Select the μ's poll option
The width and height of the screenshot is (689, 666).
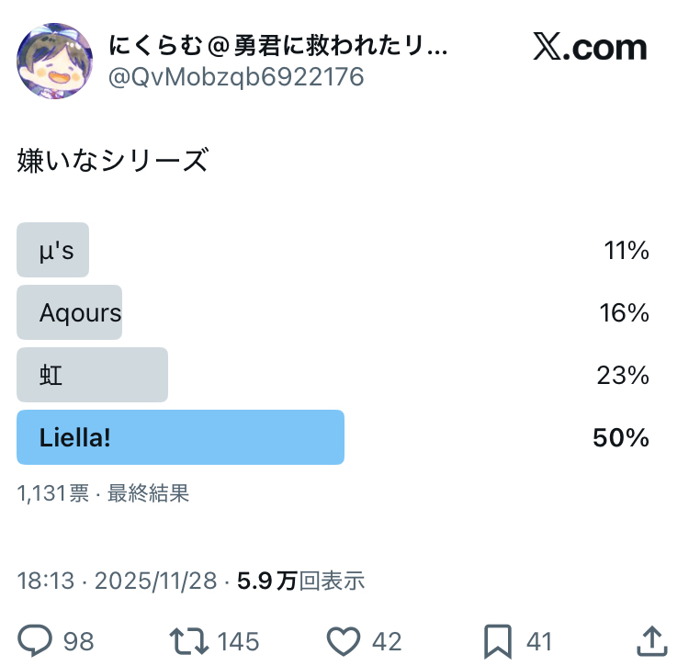(53, 250)
